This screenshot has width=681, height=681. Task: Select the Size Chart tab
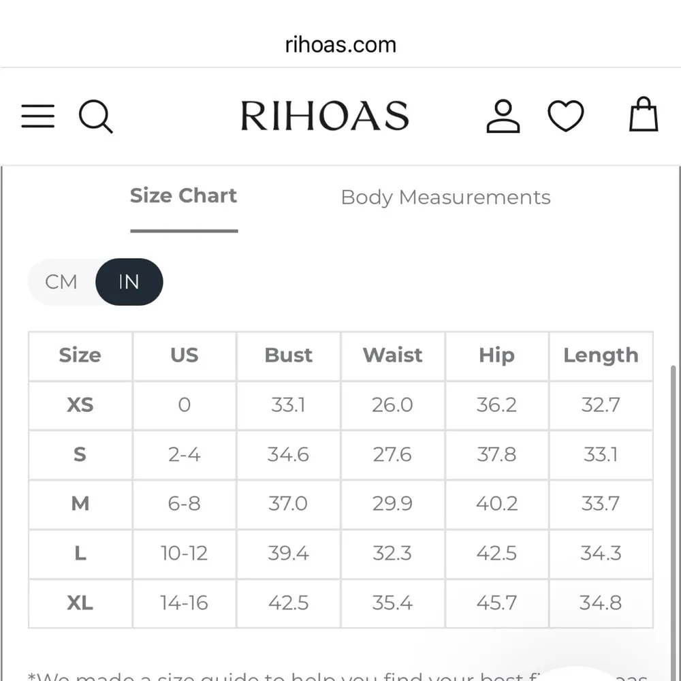183,196
